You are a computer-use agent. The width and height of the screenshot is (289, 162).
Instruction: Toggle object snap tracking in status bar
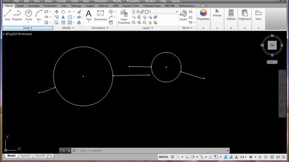click(211, 157)
